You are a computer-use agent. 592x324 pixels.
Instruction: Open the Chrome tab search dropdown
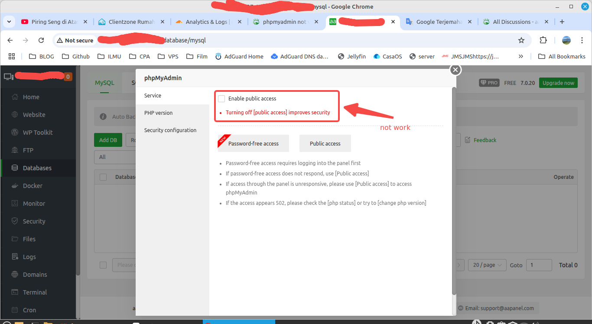pyautogui.click(x=9, y=22)
